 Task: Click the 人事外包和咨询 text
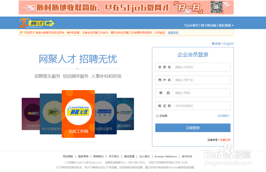[x=106, y=76]
